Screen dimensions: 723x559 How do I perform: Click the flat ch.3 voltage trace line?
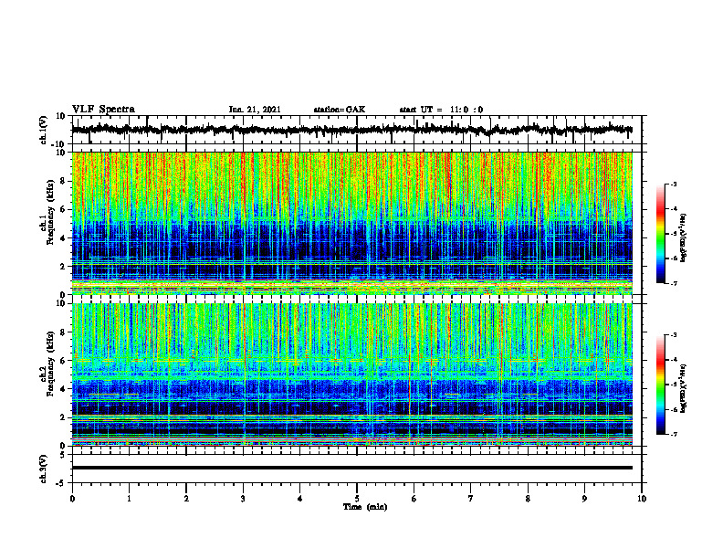[x=351, y=468]
